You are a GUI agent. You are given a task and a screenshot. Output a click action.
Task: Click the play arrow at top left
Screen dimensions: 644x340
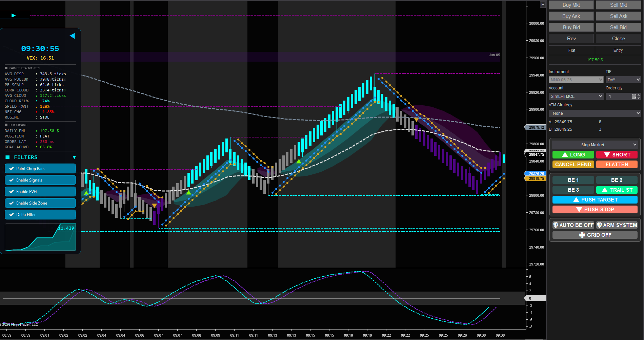14,15
